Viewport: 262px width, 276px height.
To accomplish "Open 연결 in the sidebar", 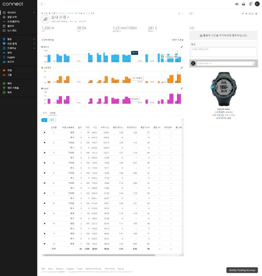I will pyautogui.click(x=10, y=70).
